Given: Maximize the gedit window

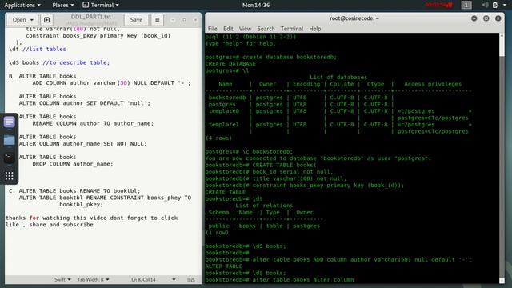Looking at the screenshot, I should click(x=184, y=20).
